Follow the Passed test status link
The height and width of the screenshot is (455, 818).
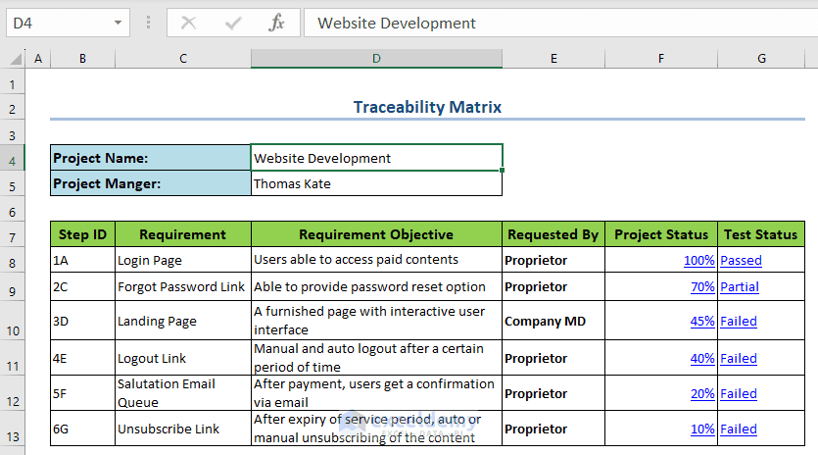(x=741, y=260)
